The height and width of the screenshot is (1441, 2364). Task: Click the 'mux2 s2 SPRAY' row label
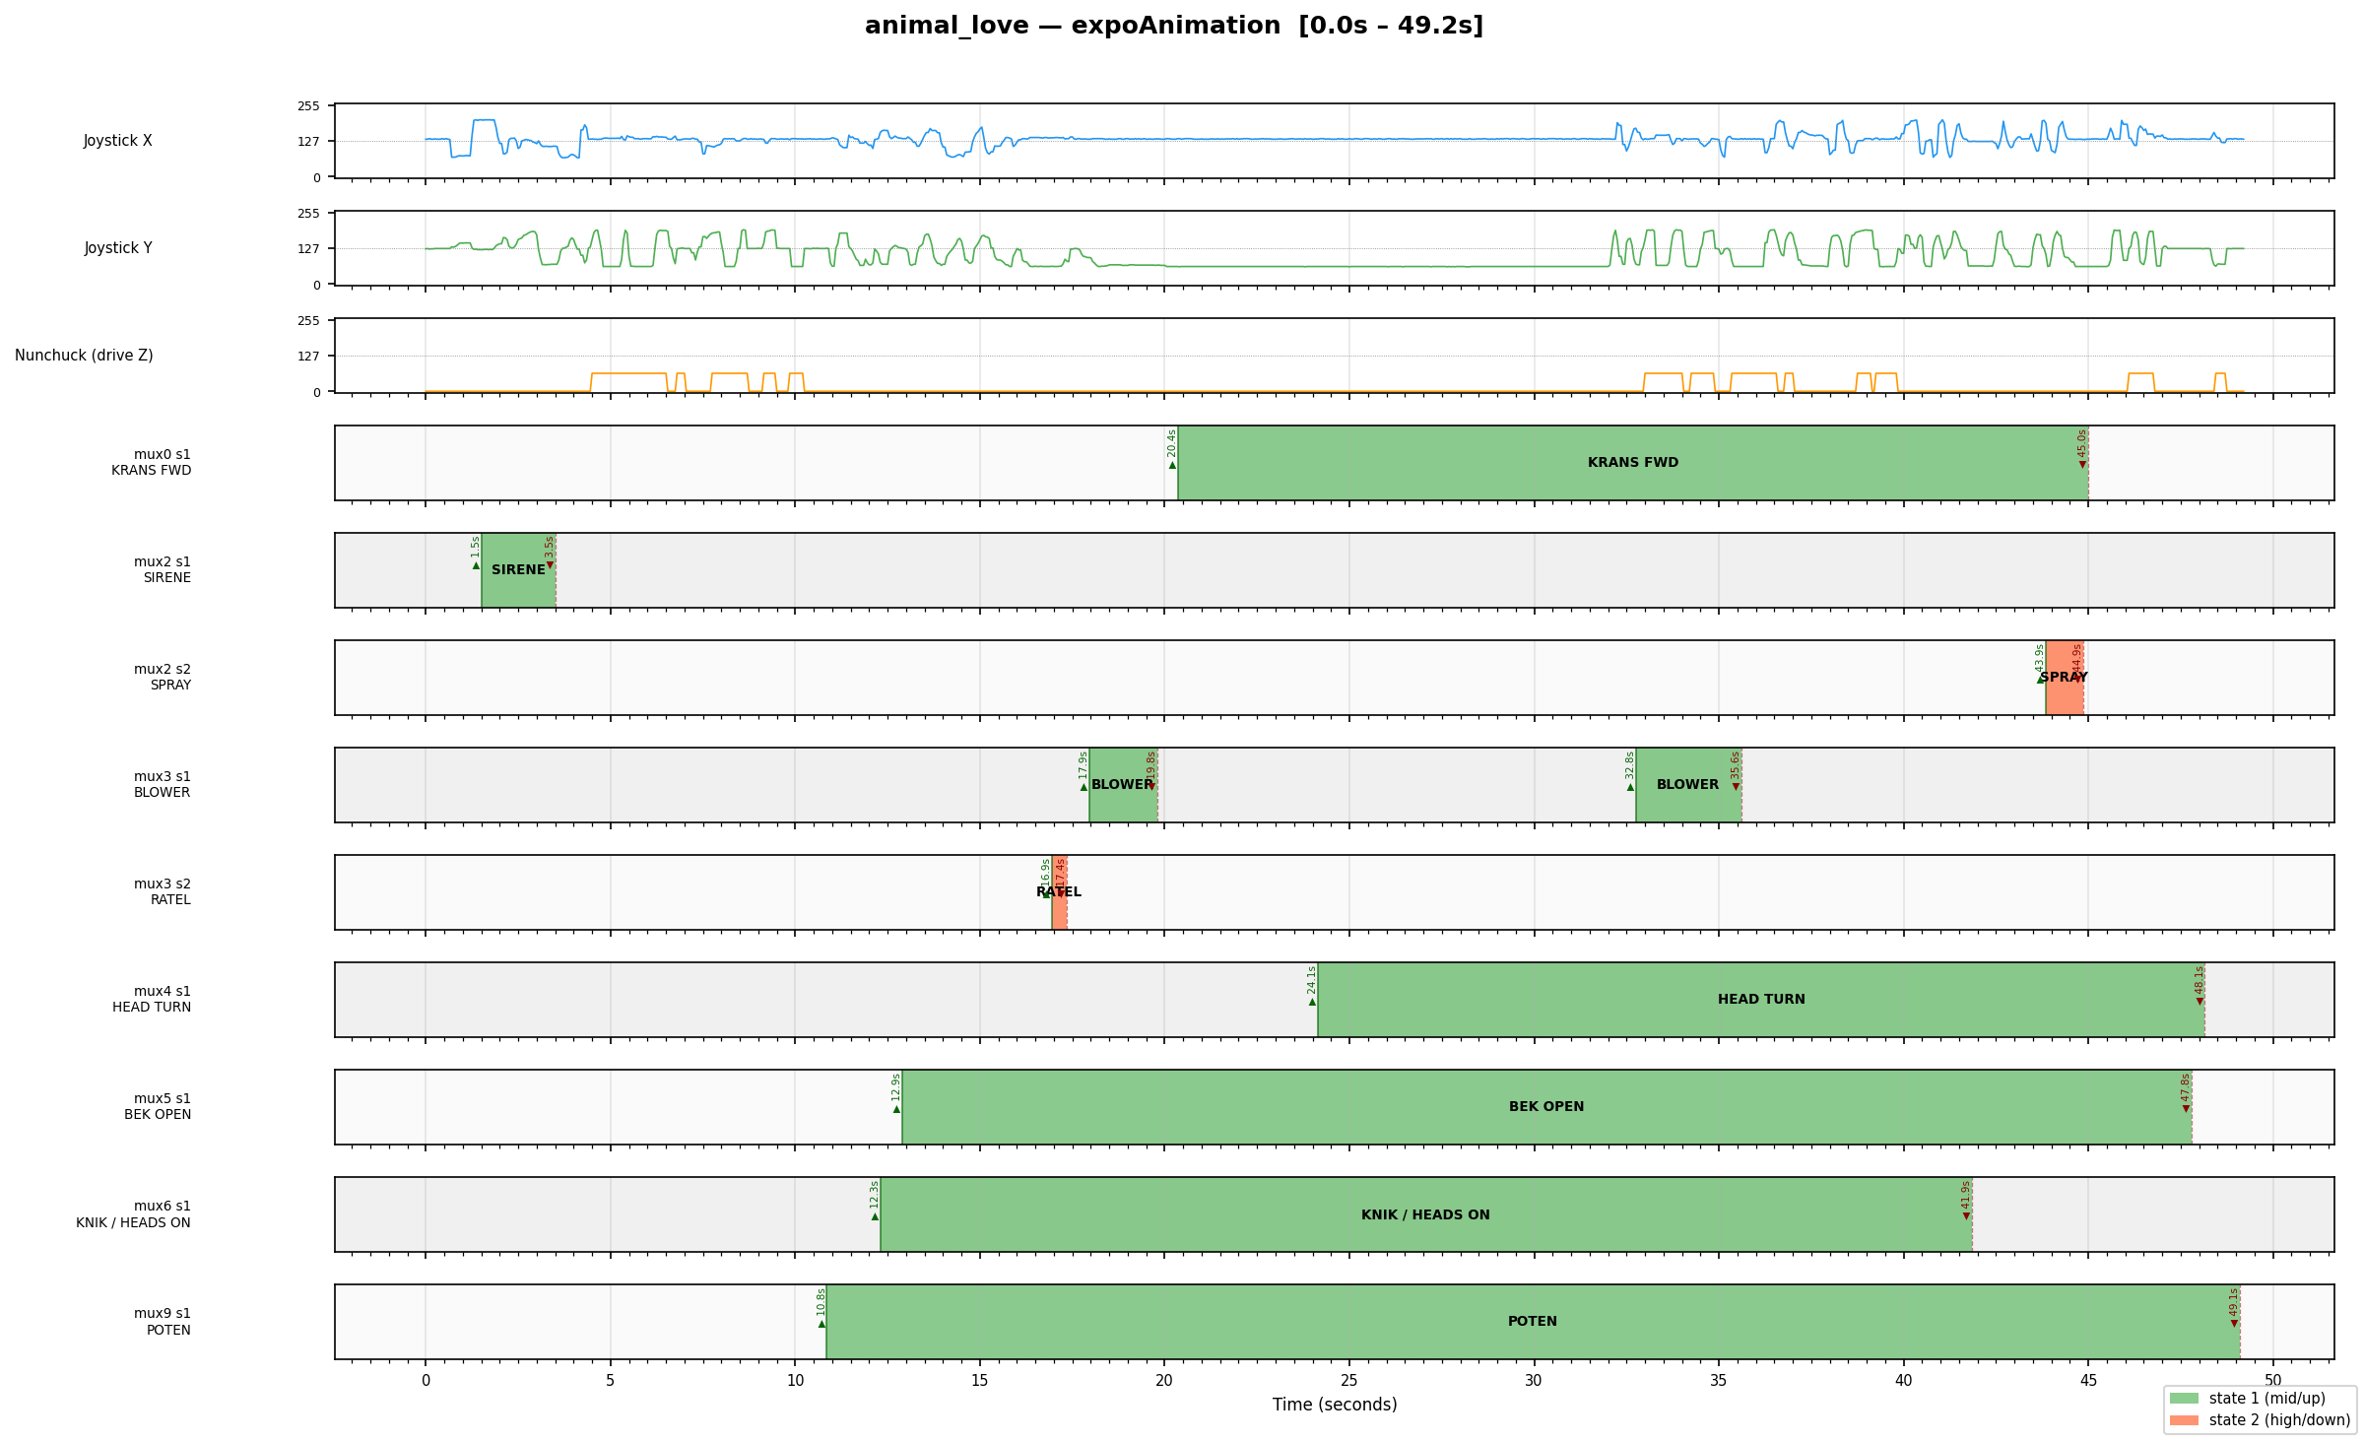[x=163, y=678]
